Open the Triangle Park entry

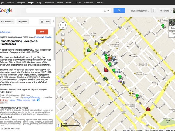(6, 117)
